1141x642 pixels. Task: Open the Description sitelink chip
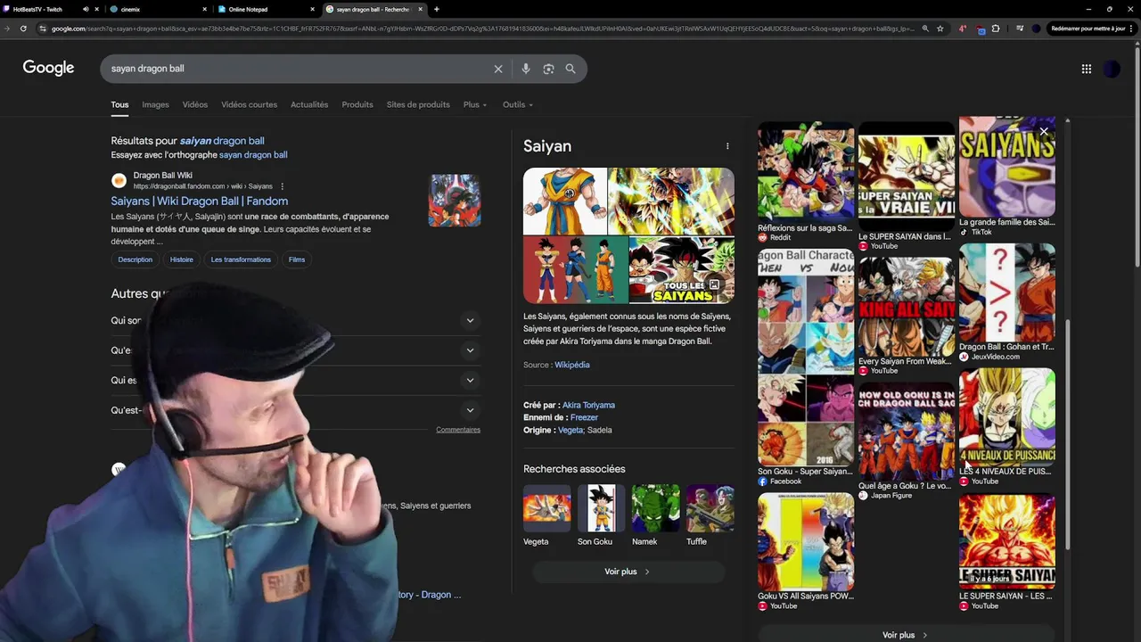[x=135, y=259]
